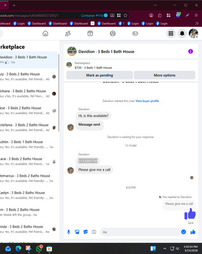The image size is (202, 254).
Task: Open new browser tab with plus
Action: (14, 6)
